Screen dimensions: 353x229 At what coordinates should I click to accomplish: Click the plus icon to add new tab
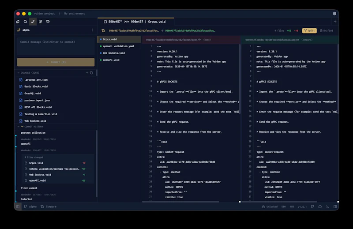pyautogui.click(x=335, y=22)
